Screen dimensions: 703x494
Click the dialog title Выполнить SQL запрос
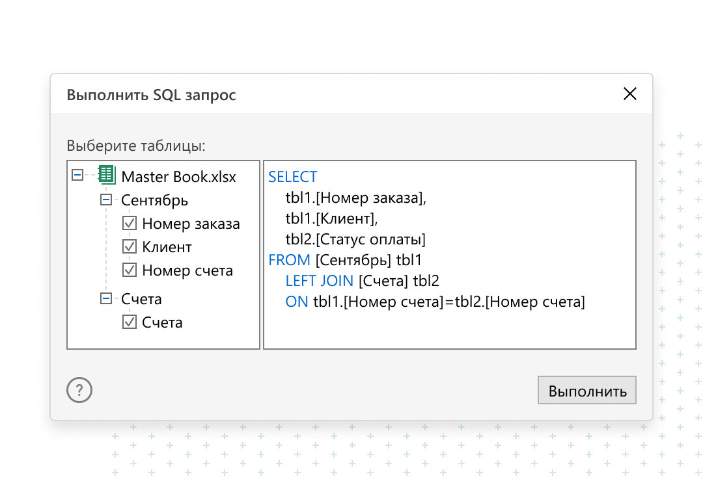pos(152,95)
